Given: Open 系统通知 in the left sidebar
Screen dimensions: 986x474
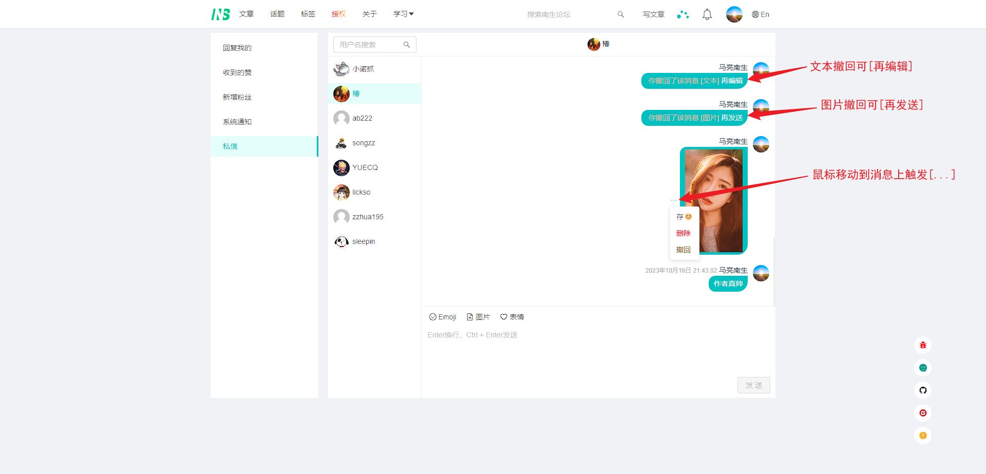Looking at the screenshot, I should pos(237,122).
